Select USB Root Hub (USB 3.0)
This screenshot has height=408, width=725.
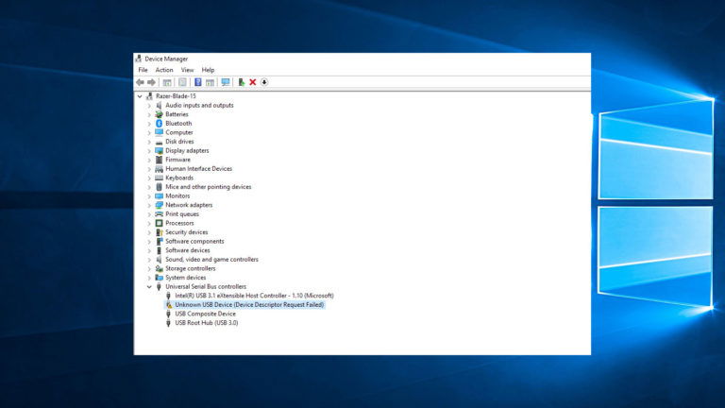click(x=206, y=323)
